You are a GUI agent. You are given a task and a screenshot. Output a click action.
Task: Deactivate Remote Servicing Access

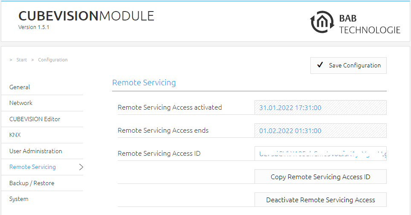tap(320, 200)
